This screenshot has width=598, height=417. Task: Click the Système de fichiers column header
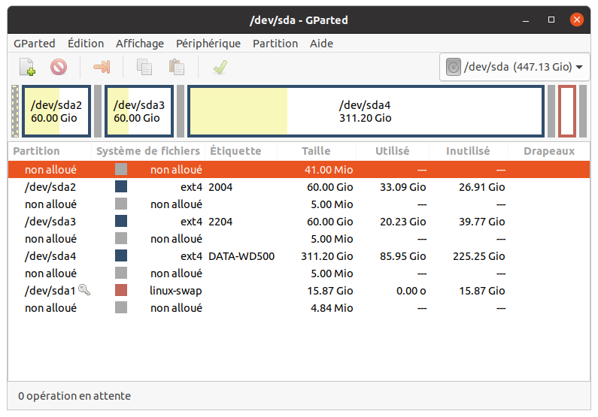pyautogui.click(x=148, y=151)
